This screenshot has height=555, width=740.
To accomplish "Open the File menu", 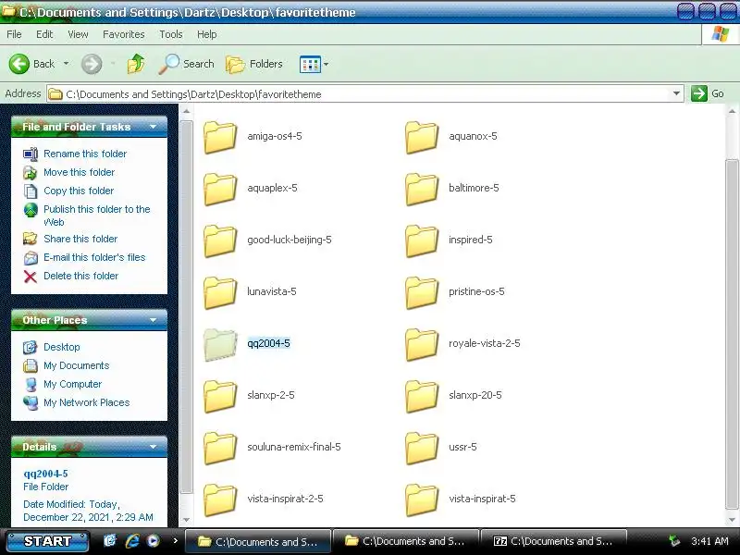I will point(14,34).
